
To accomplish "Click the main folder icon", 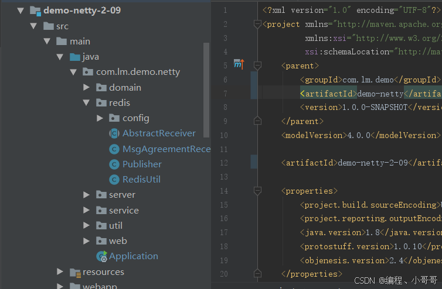I will (62, 42).
